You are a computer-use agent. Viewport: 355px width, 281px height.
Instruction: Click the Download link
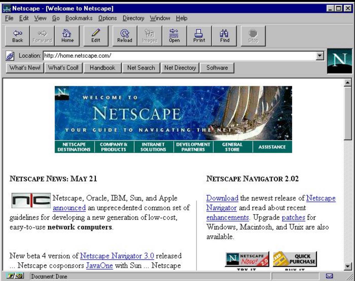click(x=222, y=198)
